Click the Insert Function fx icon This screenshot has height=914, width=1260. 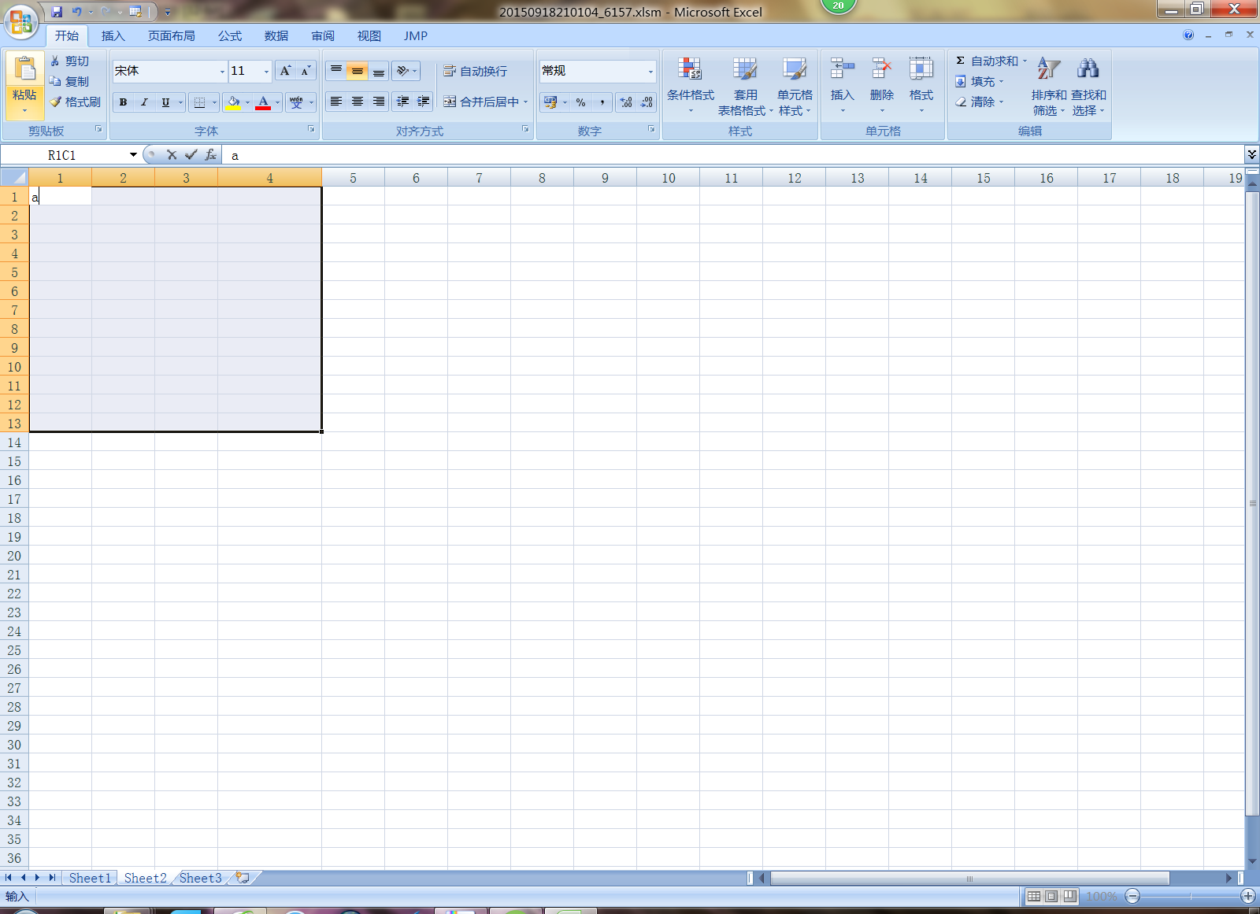(210, 155)
